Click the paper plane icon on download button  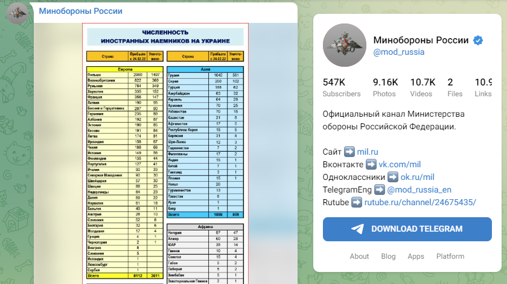pos(358,229)
